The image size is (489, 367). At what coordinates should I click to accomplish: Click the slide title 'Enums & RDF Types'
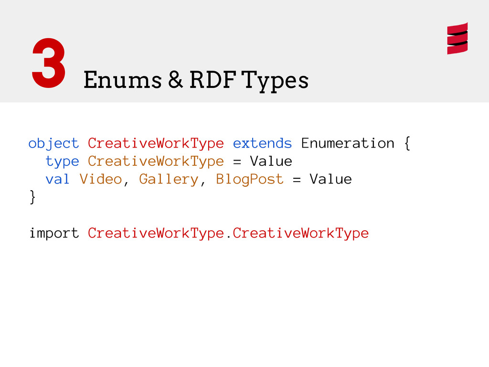click(196, 80)
